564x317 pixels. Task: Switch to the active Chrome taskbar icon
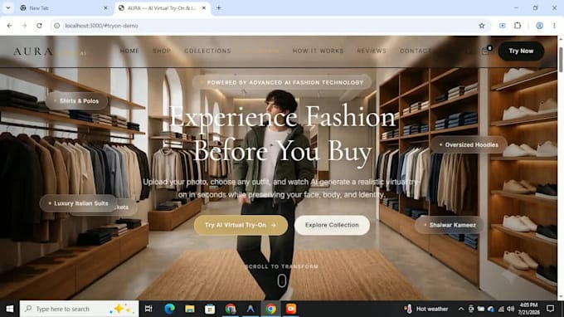271,309
